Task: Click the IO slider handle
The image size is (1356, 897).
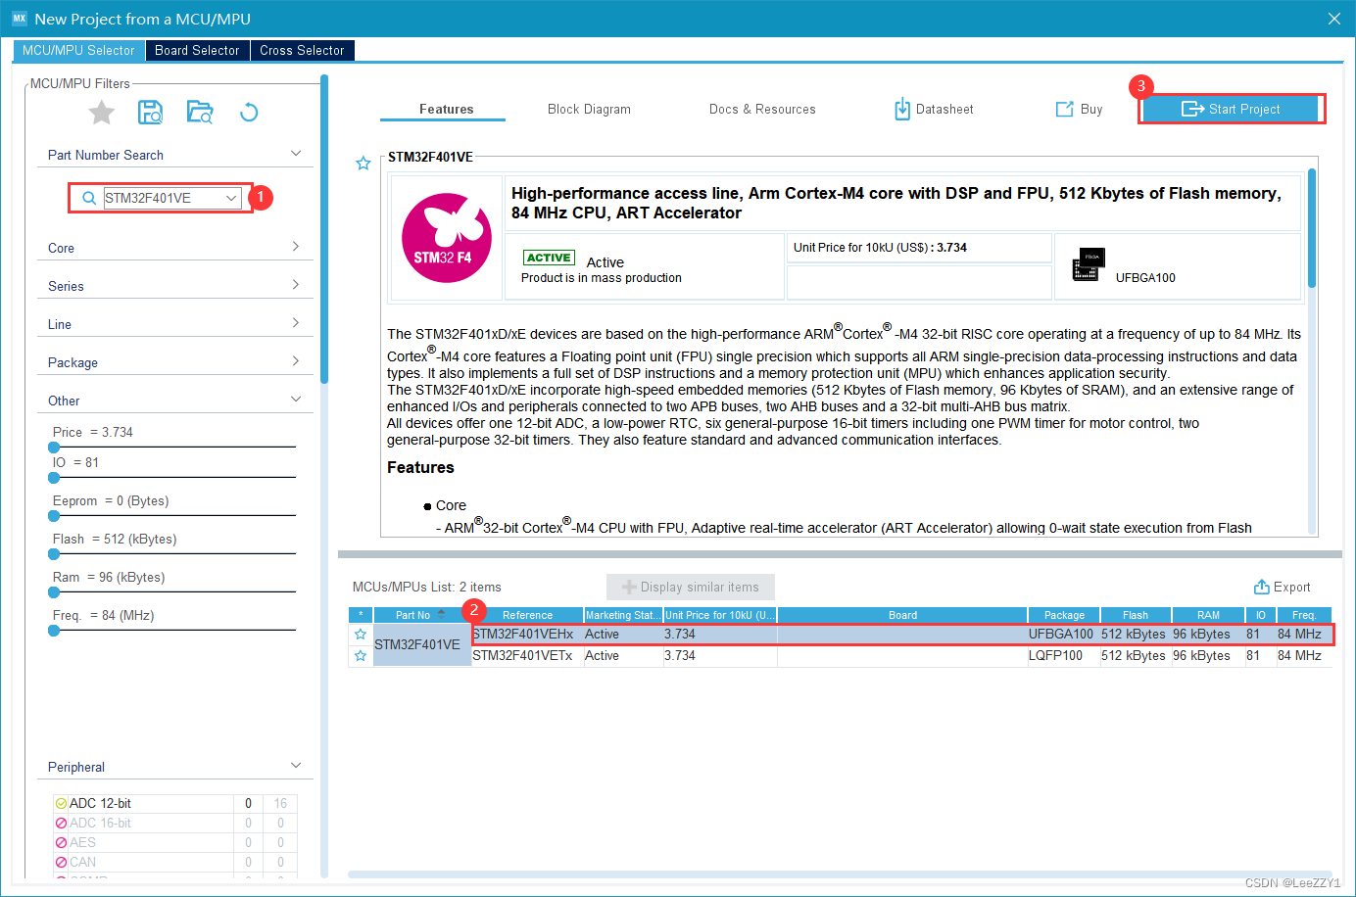Action: point(54,477)
